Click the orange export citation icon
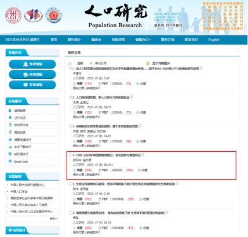This screenshot has height=237, width=248. click(91, 63)
